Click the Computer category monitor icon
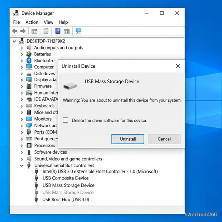Viewport: 222px width, 222px height. click(x=29, y=67)
